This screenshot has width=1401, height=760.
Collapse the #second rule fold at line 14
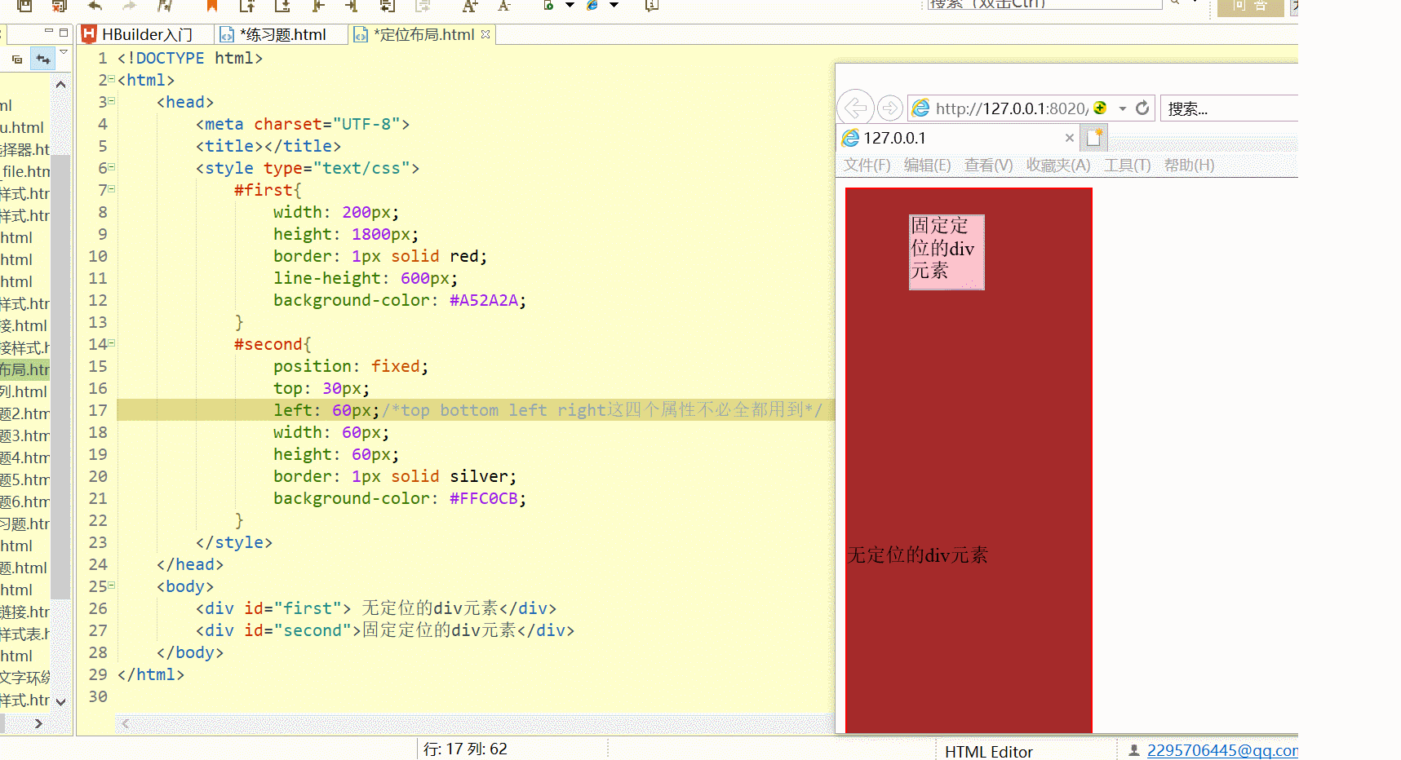point(112,343)
